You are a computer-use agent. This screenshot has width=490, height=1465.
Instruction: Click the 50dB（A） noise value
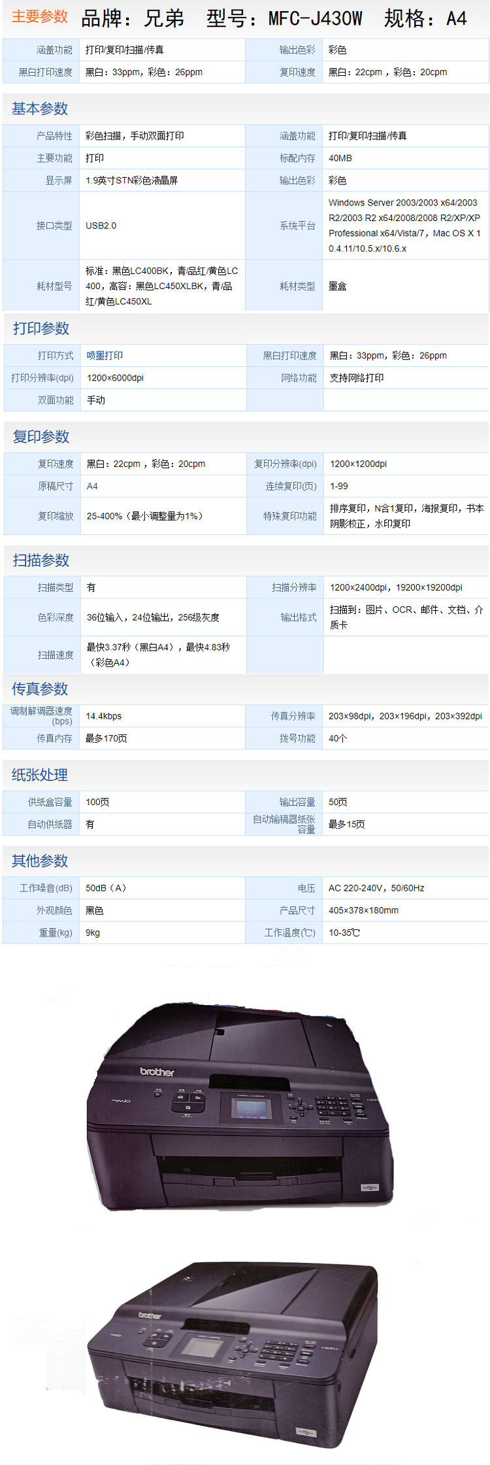click(106, 888)
